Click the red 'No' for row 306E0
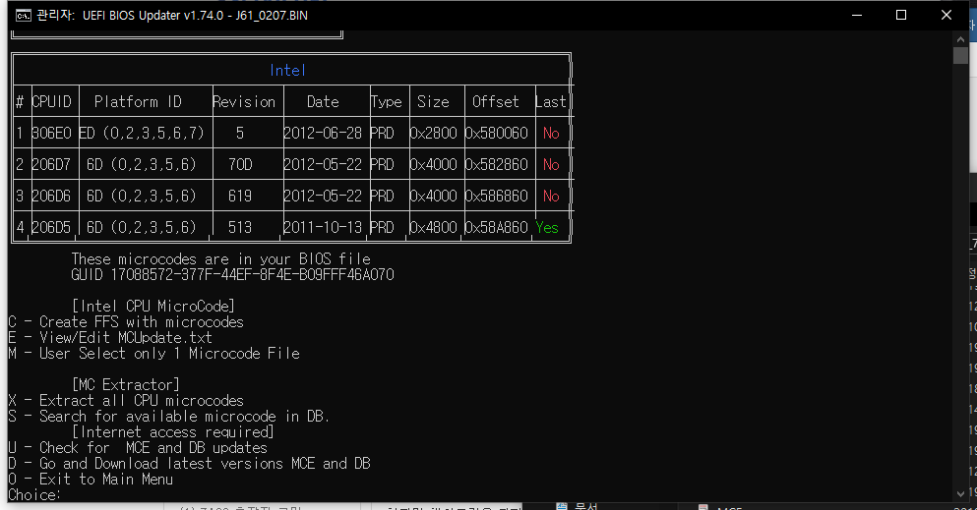Viewport: 977px width, 510px height. (551, 133)
